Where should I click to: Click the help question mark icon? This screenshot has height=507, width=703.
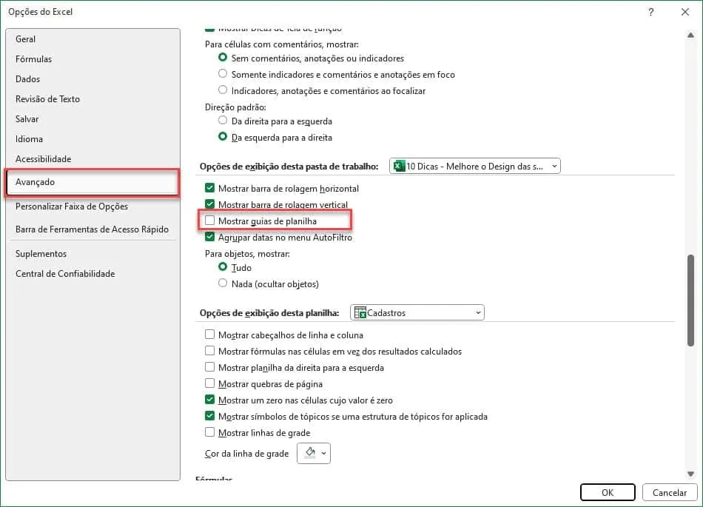[x=650, y=12]
